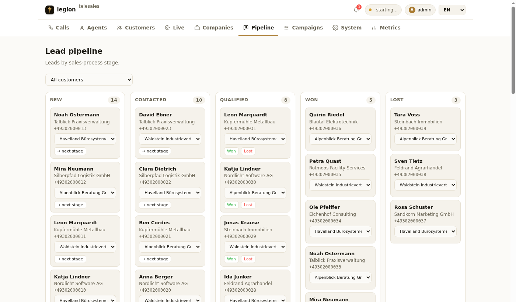The height and width of the screenshot is (302, 516).
Task: Click the Live broadcast icon
Action: (167, 28)
